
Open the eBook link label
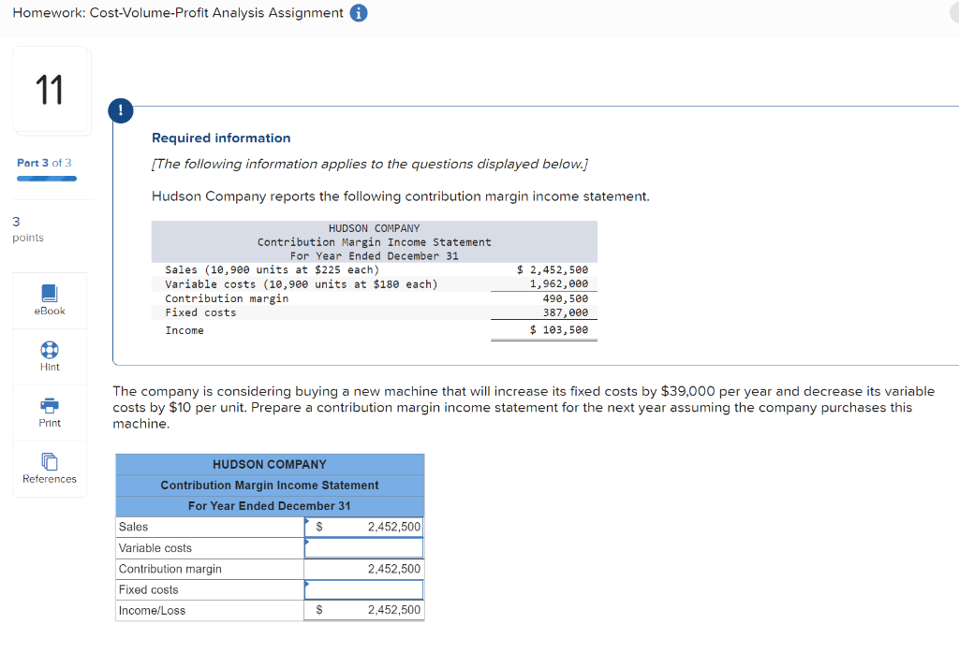pos(49,311)
